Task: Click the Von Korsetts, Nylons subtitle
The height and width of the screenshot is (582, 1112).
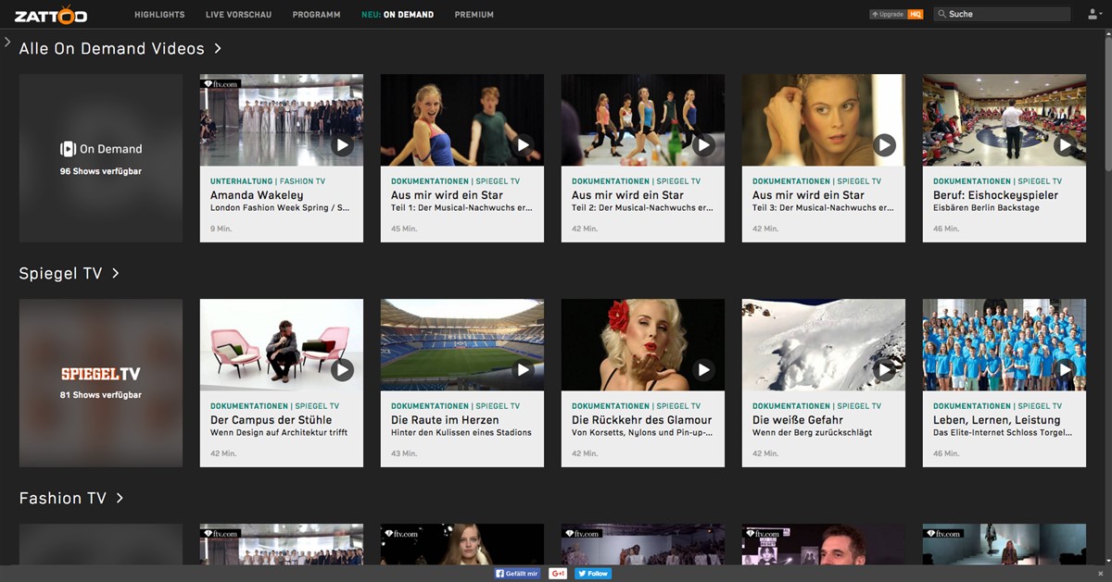Action: pos(641,433)
